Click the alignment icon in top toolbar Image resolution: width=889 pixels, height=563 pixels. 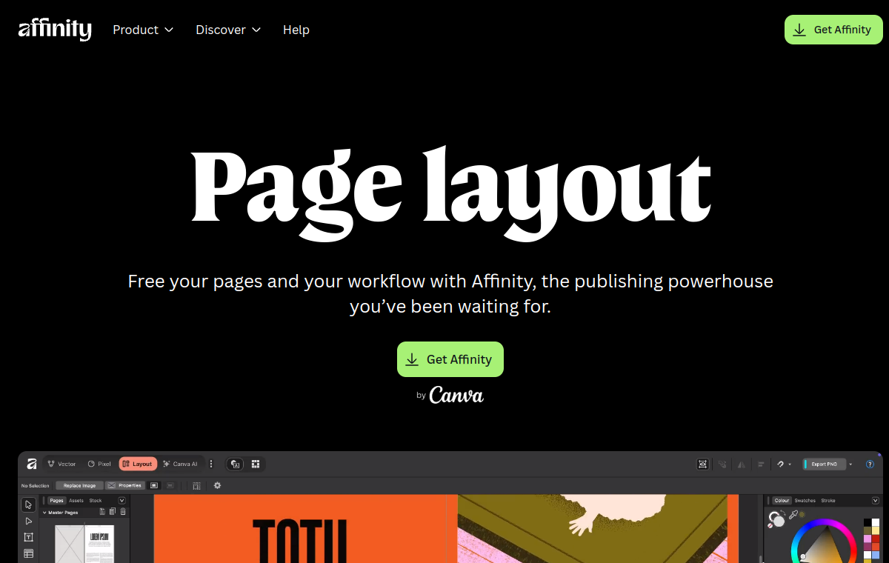tap(761, 464)
